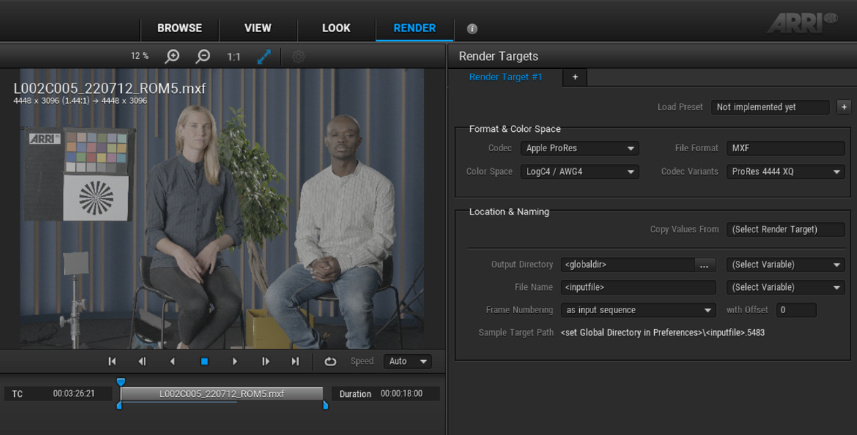Image resolution: width=857 pixels, height=435 pixels.
Task: Open the Speed dropdown set to Auto
Action: (407, 361)
